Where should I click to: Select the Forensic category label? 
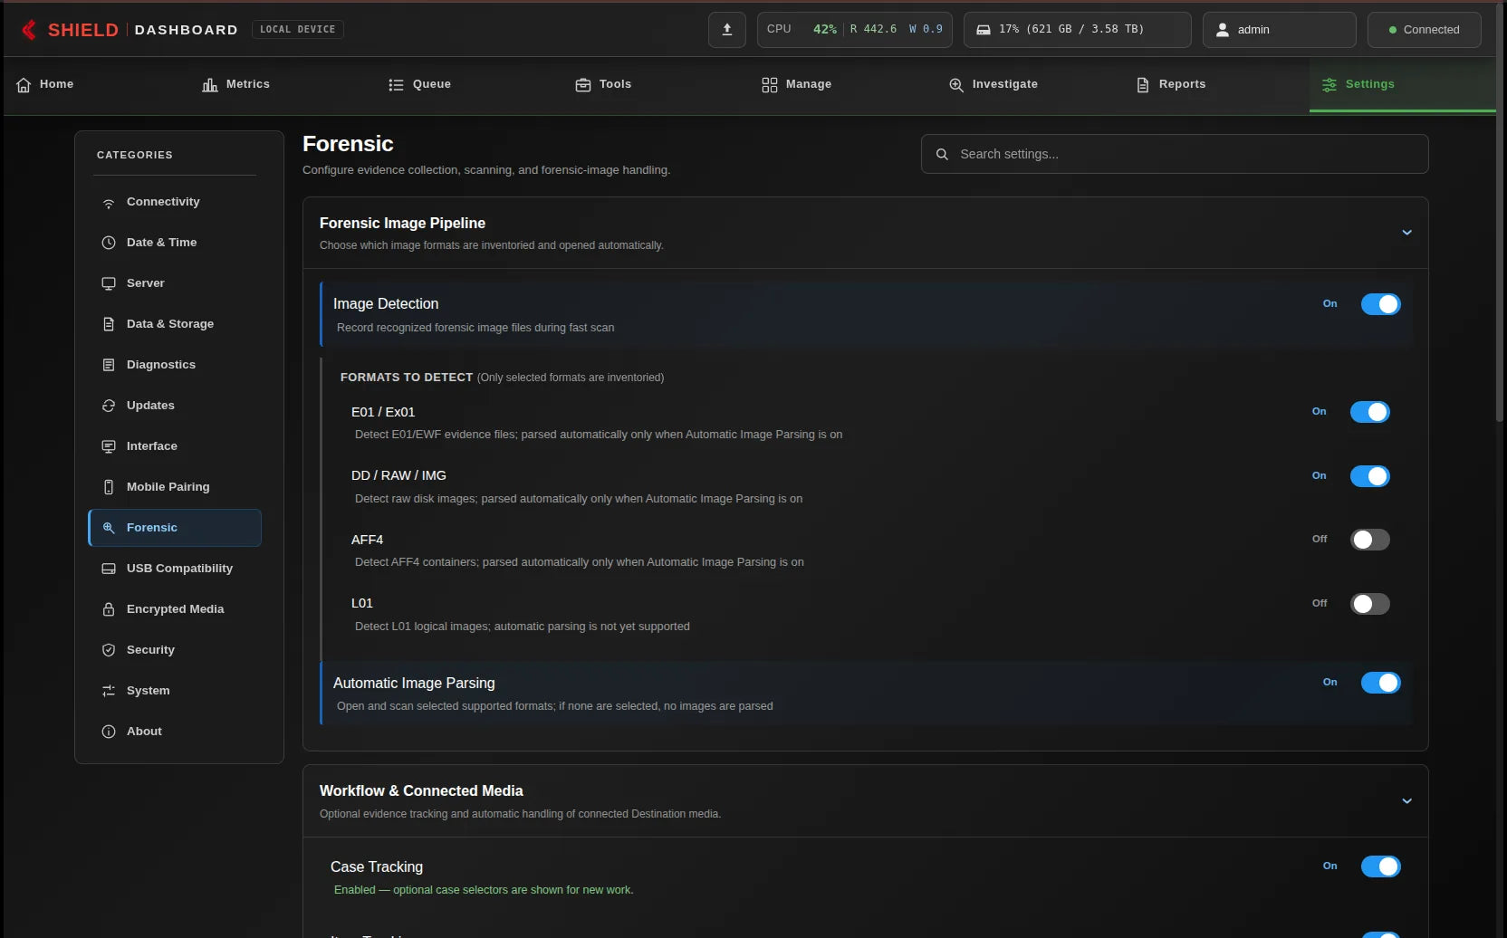click(152, 528)
